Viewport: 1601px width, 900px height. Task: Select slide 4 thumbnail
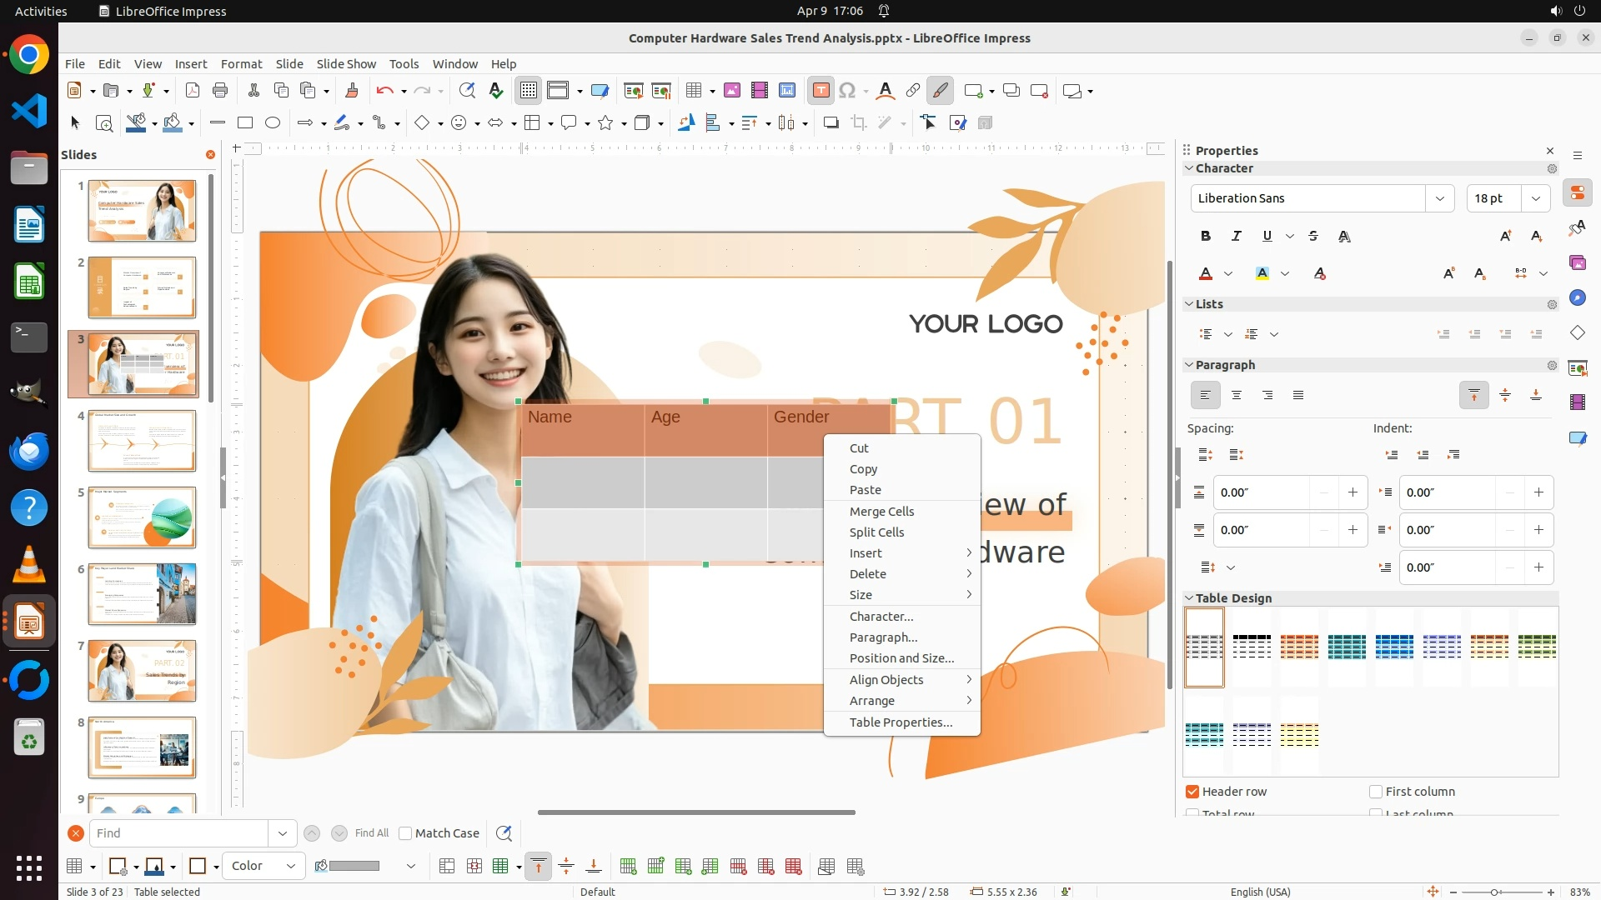click(142, 441)
